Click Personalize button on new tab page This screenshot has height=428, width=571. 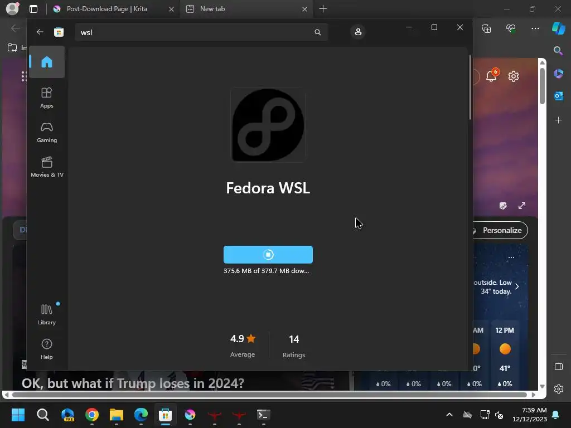[501, 230]
